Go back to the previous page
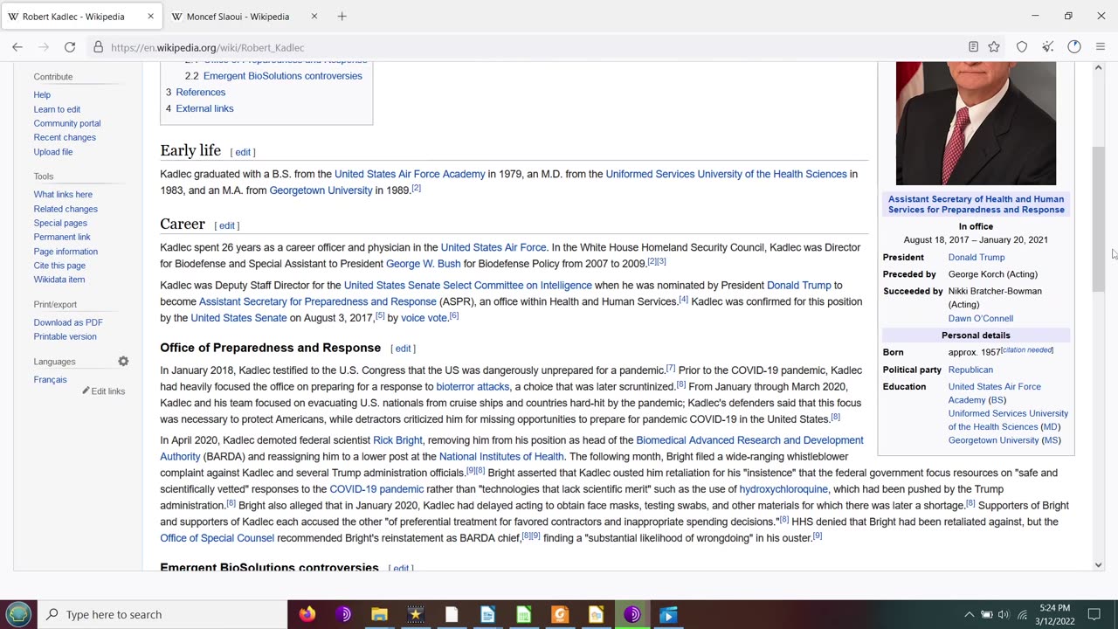The height and width of the screenshot is (629, 1118). coord(17,47)
